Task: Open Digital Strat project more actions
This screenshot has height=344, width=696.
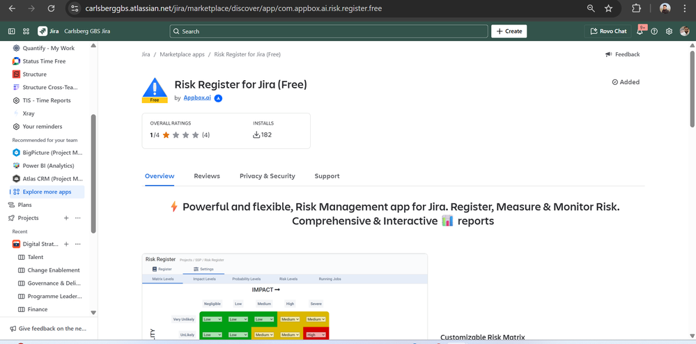Action: click(x=77, y=244)
